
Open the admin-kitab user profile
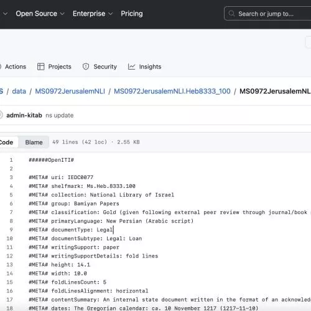click(x=24, y=115)
